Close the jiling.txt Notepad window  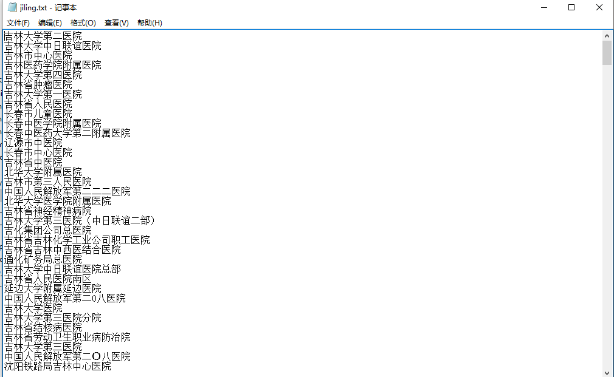(599, 7)
